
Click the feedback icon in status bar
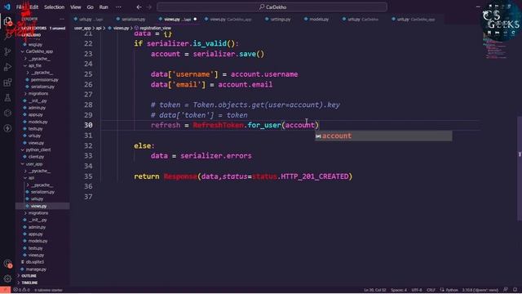pos(506,290)
